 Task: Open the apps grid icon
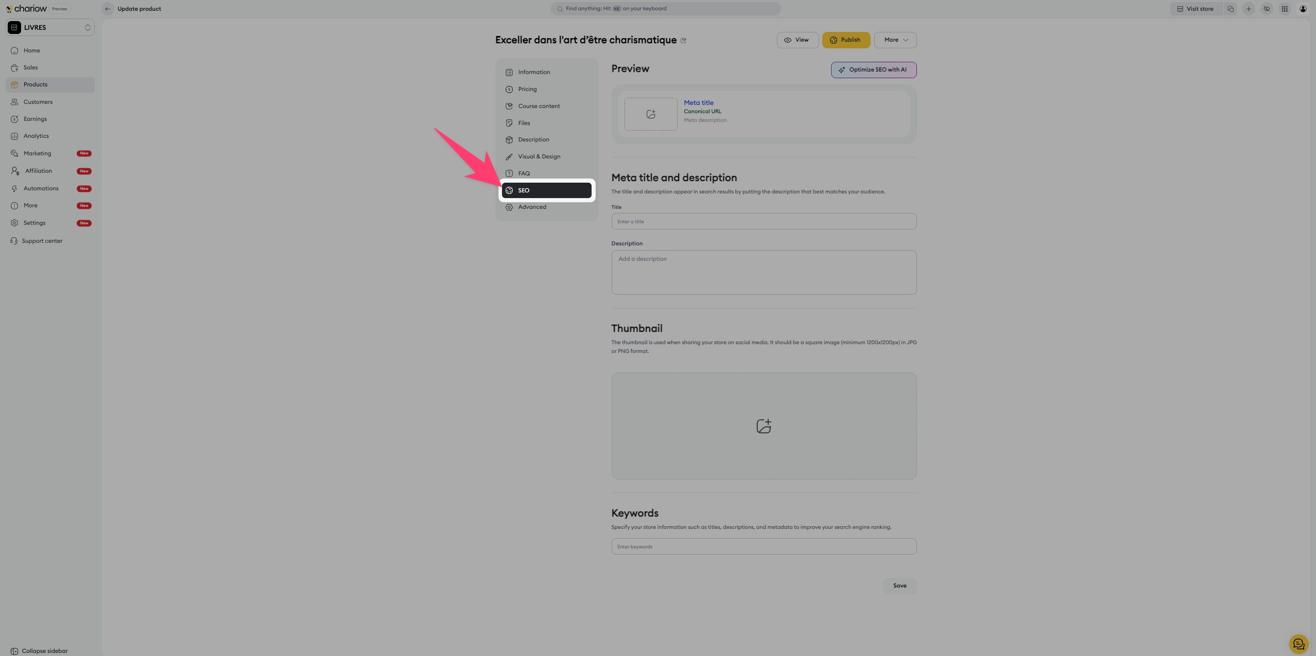point(1285,9)
